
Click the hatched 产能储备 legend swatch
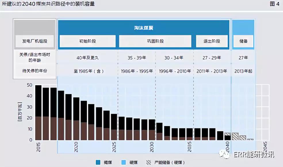[x=149, y=162]
